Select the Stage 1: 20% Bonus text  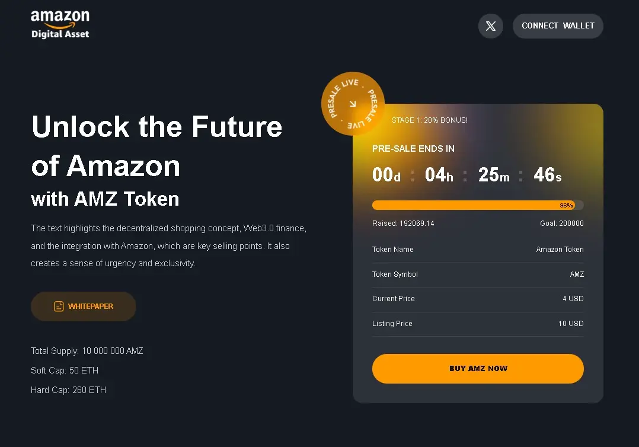point(430,120)
